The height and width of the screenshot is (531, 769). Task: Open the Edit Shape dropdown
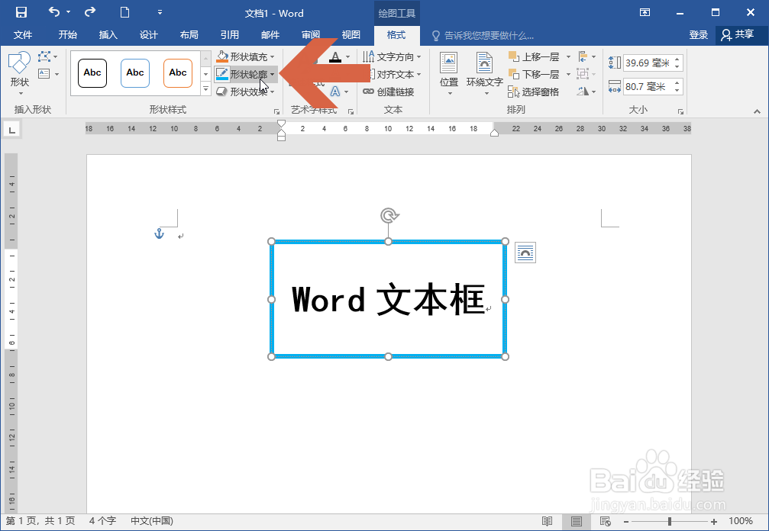[x=47, y=56]
